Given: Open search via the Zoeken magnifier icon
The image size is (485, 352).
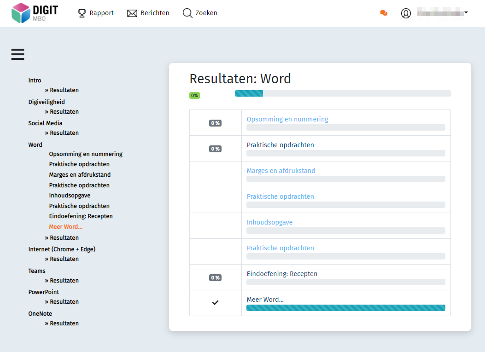Looking at the screenshot, I should tap(187, 13).
